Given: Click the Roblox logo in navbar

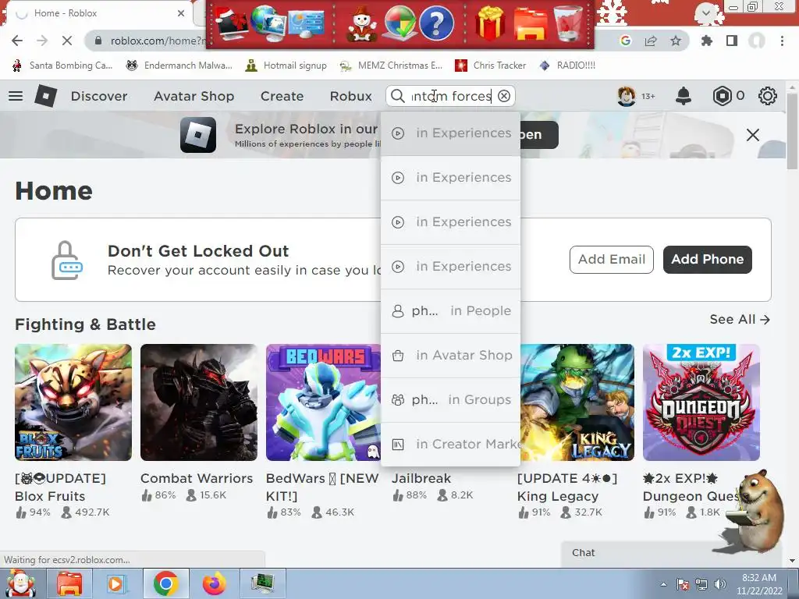Looking at the screenshot, I should point(45,96).
